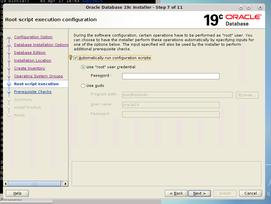Click the Finish step label
271x204 pixels.
[19, 115]
